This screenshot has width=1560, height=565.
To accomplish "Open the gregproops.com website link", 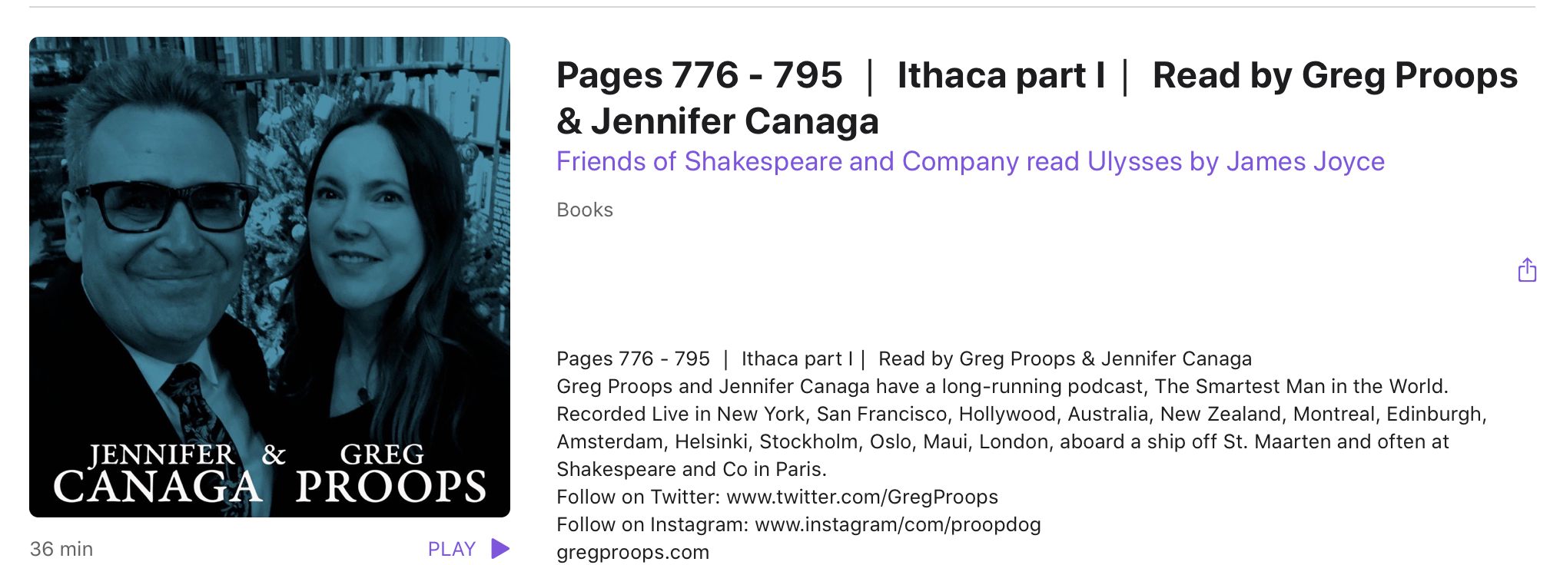I will pyautogui.click(x=632, y=553).
